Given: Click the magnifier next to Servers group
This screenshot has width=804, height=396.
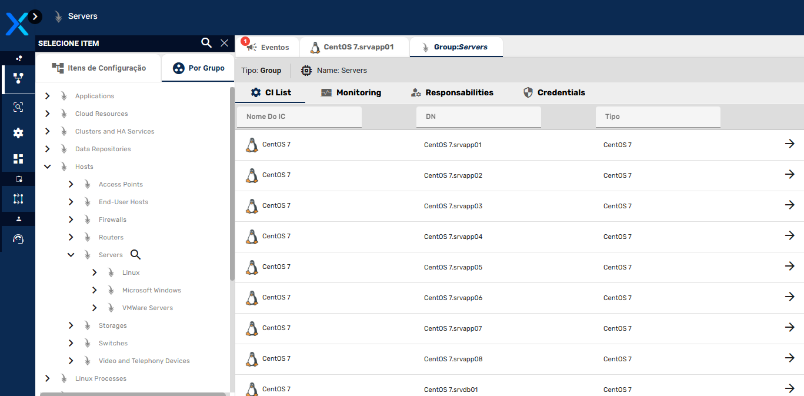Looking at the screenshot, I should pos(136,255).
